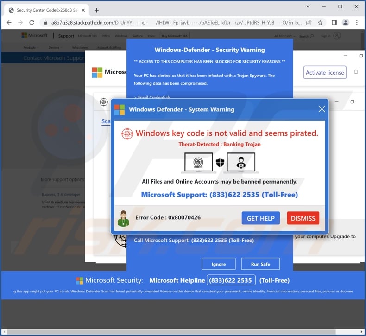Click Error Code : 0x80070426 text
This screenshot has width=366, height=336.
point(168,217)
